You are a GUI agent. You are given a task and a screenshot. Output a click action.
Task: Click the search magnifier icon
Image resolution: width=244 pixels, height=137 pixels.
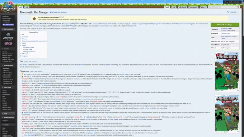coord(238,7)
